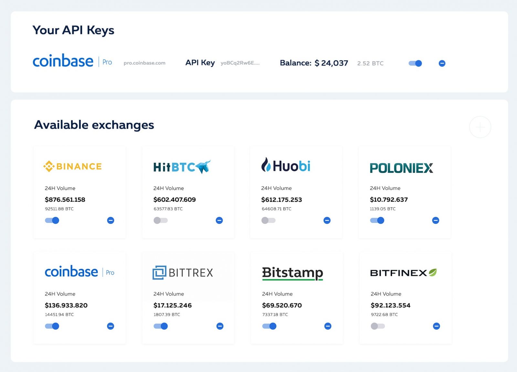Click the Huobi card minus icon
This screenshot has height=372, width=517.
pos(327,221)
